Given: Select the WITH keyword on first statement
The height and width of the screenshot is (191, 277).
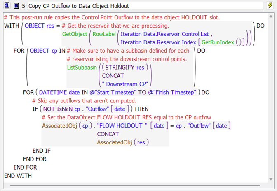Looking at the screenshot, I should click(x=12, y=26).
